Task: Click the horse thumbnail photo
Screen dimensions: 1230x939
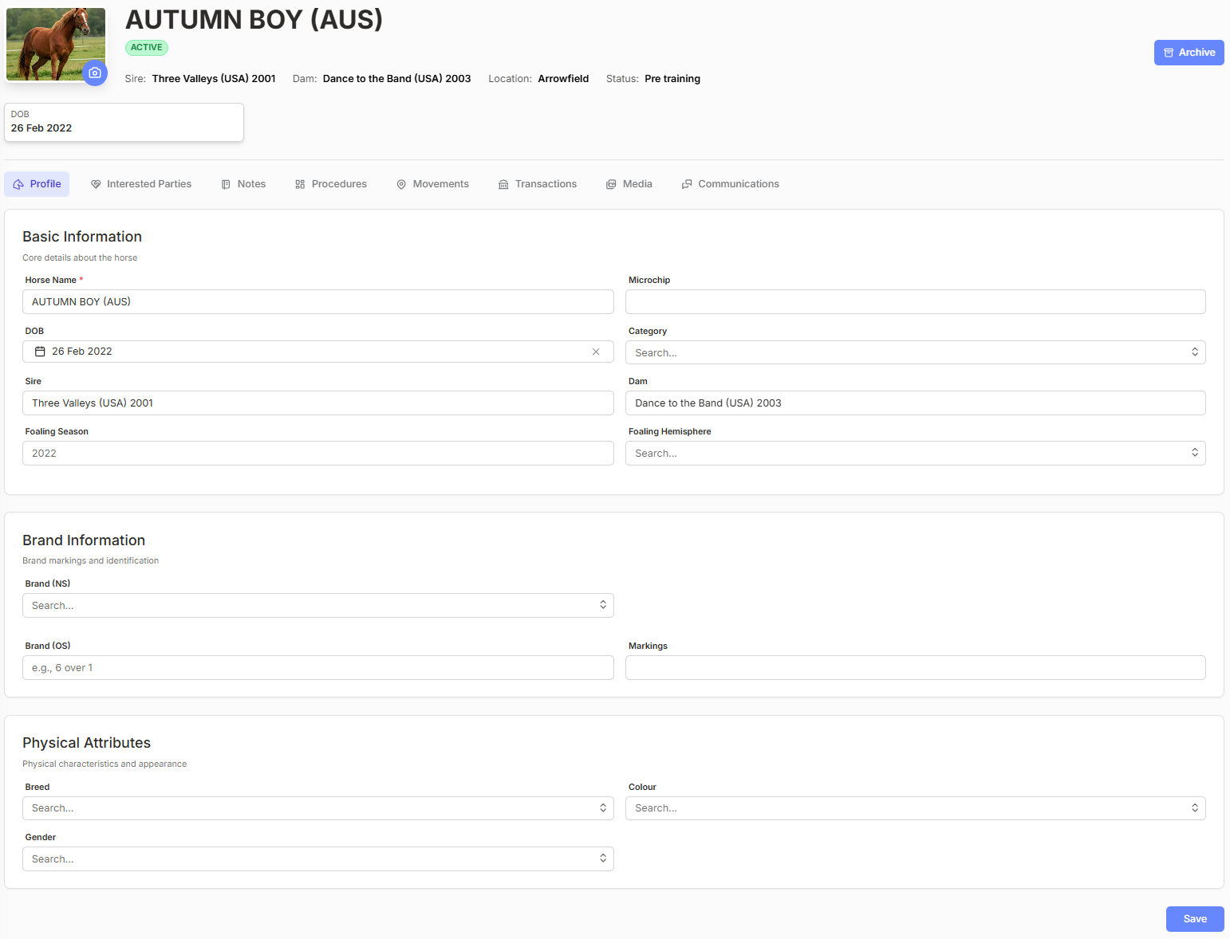Action: [x=56, y=44]
